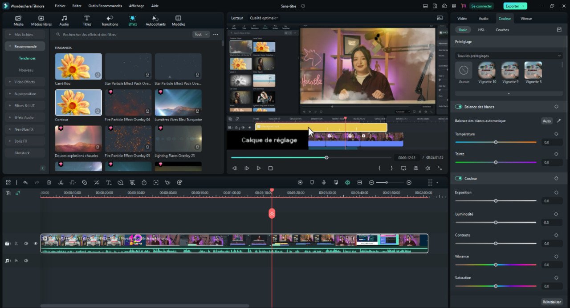Screen dimensions: 570x308
Task: Take a snapshot with the camera icon
Action: tap(415, 168)
